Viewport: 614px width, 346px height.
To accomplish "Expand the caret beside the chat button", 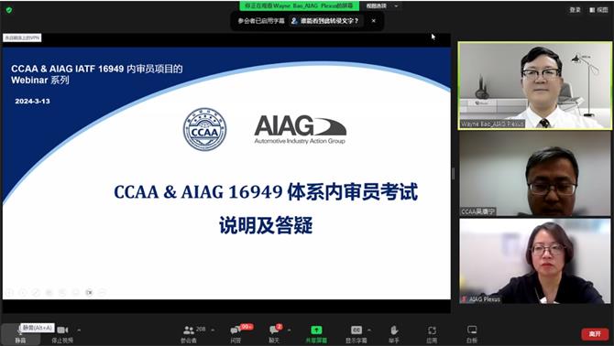I will coord(289,330).
